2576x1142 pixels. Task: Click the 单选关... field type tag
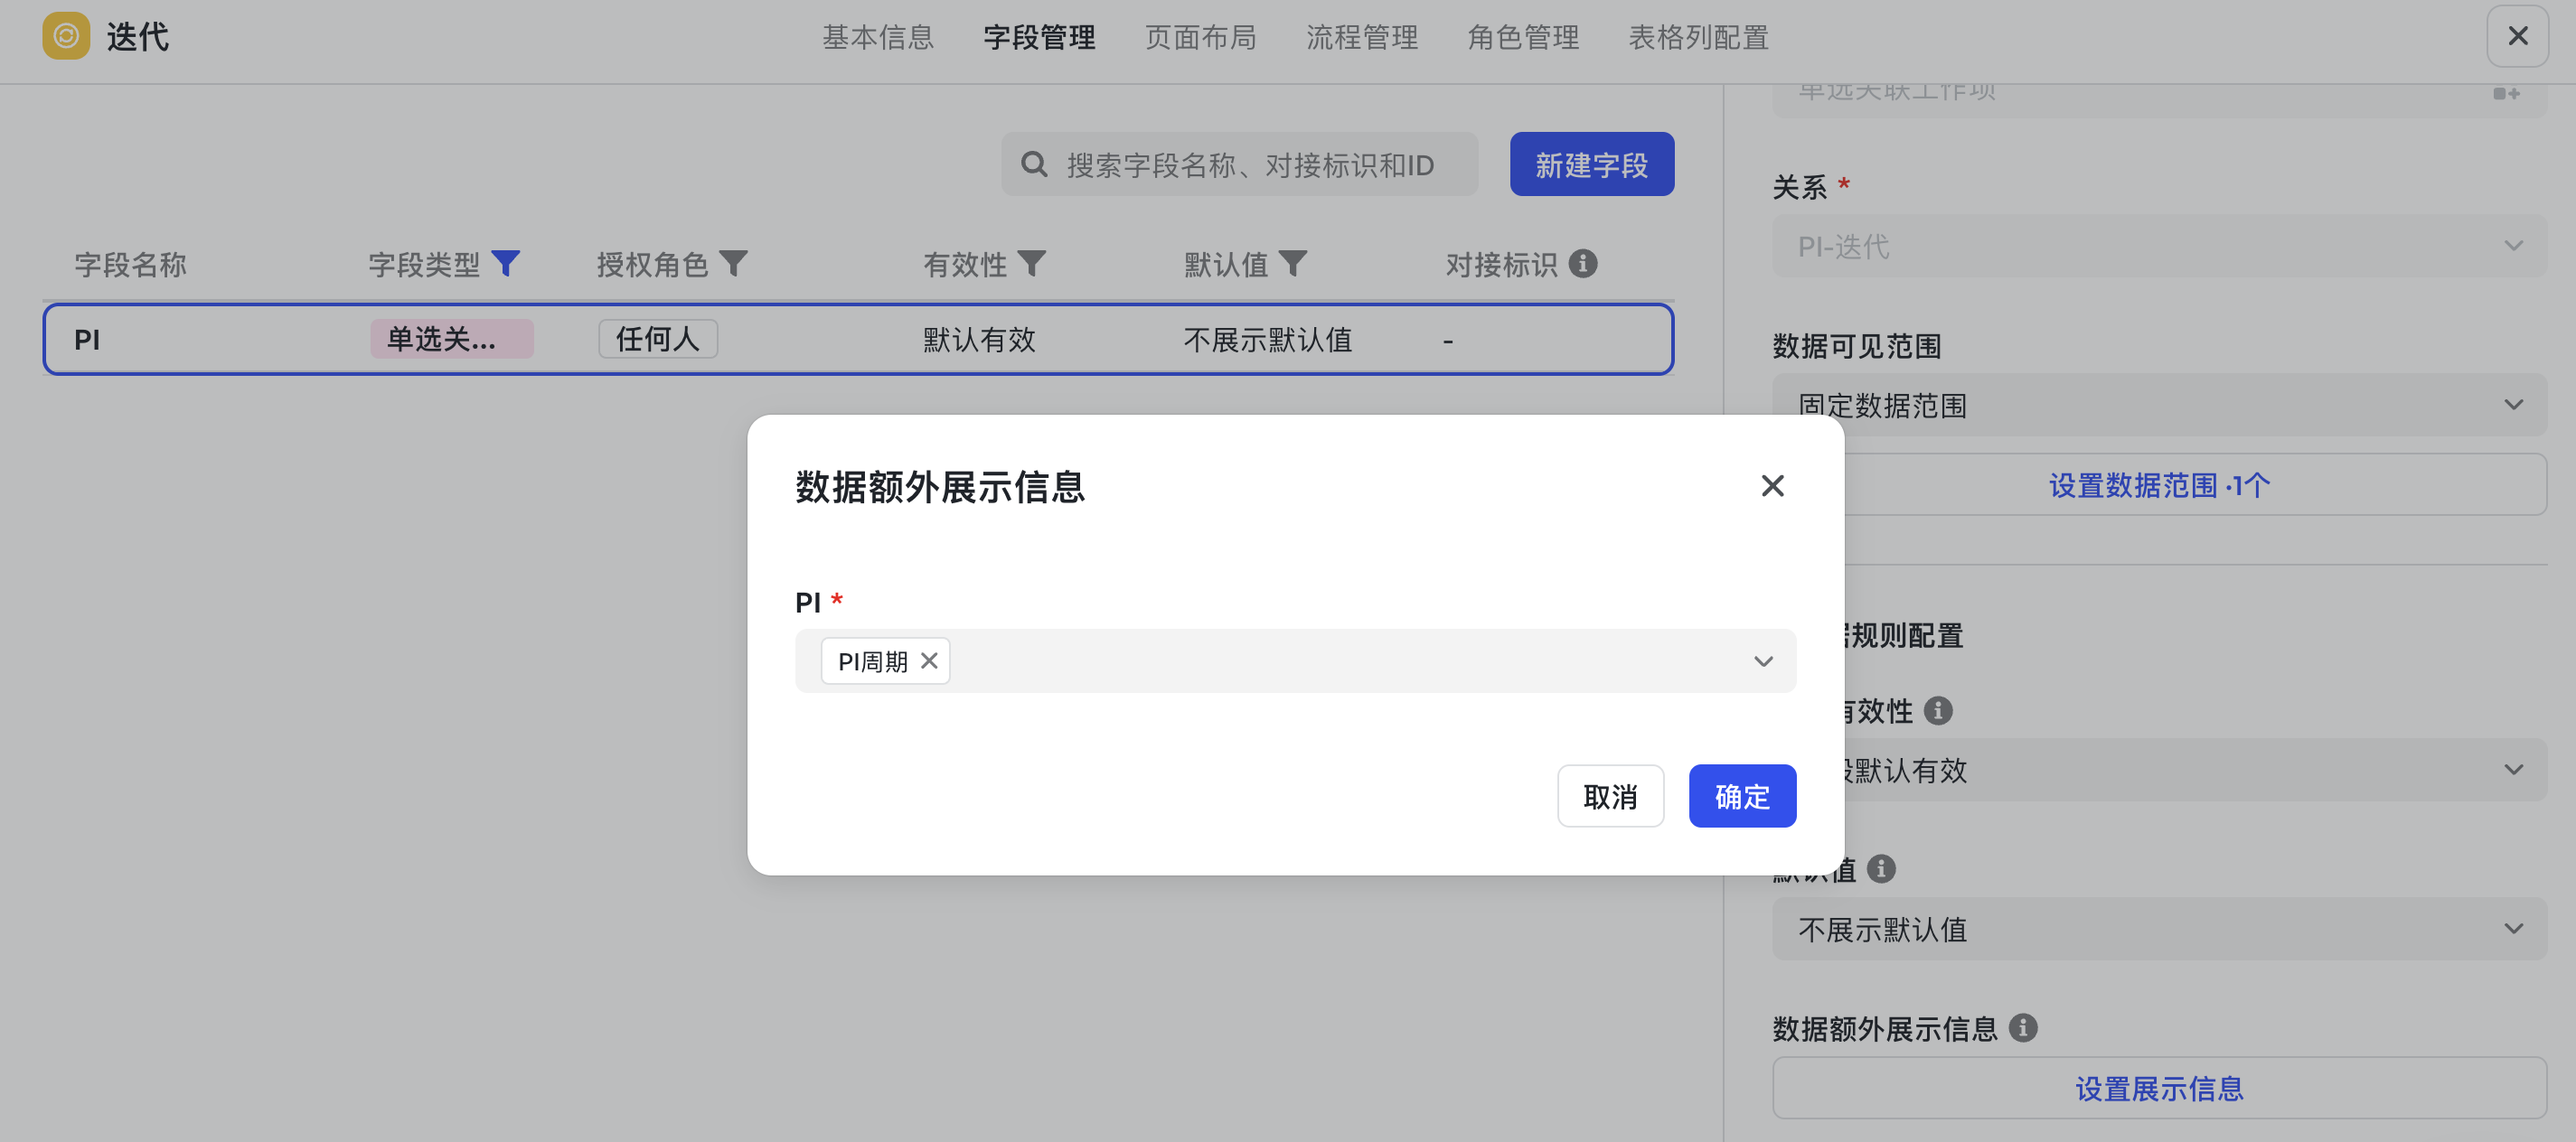tap(451, 339)
